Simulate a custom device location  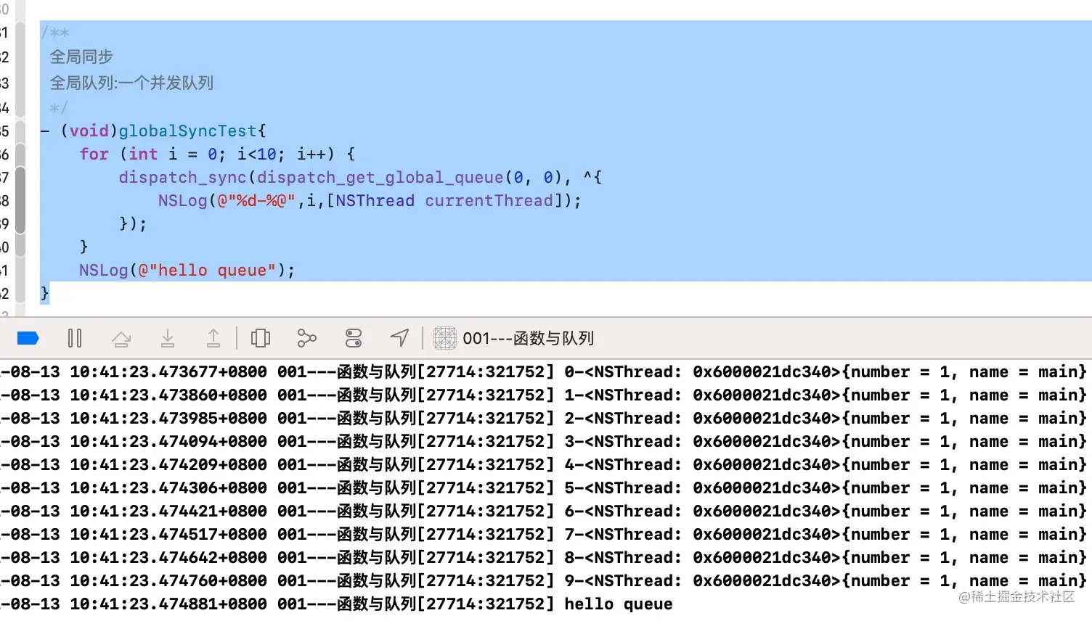tap(400, 338)
